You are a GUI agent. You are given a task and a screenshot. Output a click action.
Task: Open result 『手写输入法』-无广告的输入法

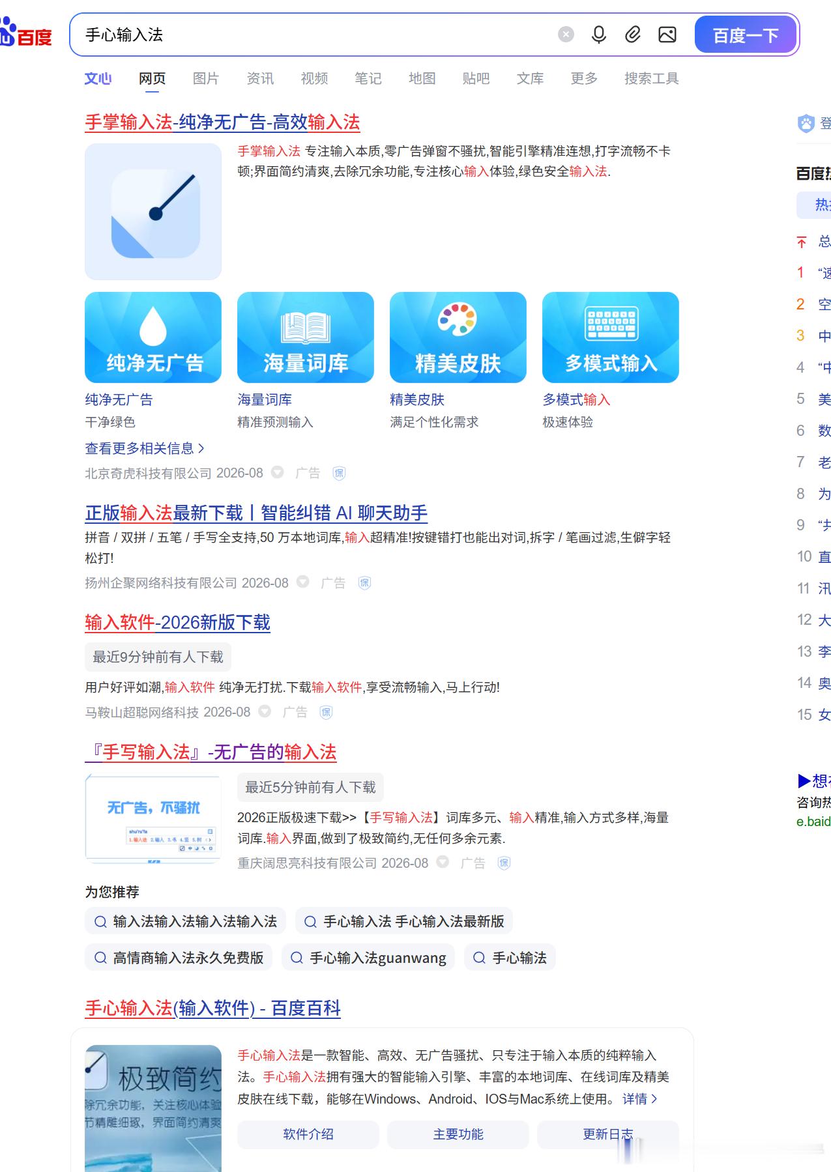pyautogui.click(x=211, y=752)
